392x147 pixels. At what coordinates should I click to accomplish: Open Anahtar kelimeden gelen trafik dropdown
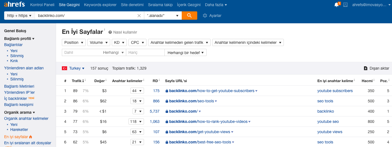click(x=179, y=42)
